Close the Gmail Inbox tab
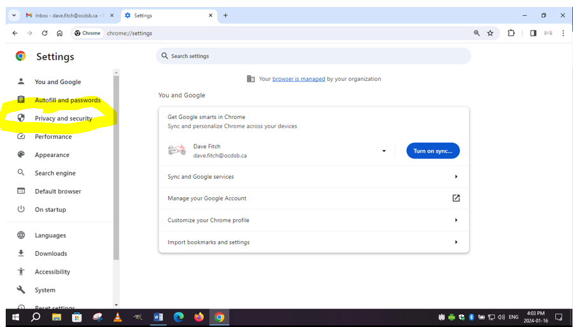The image size is (573, 327). point(112,15)
